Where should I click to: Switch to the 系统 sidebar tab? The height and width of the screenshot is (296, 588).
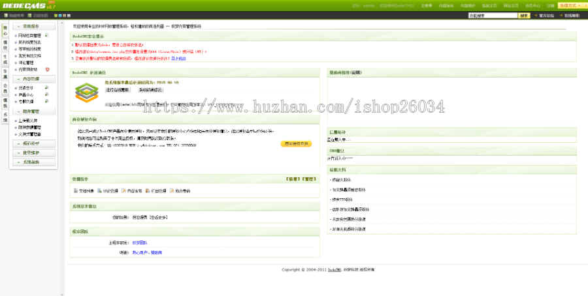tap(5, 117)
